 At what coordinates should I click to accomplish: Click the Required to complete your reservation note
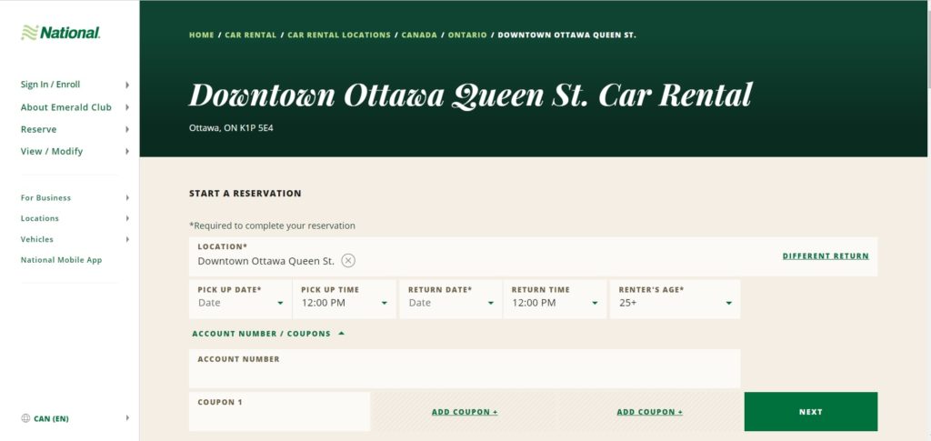pos(272,226)
